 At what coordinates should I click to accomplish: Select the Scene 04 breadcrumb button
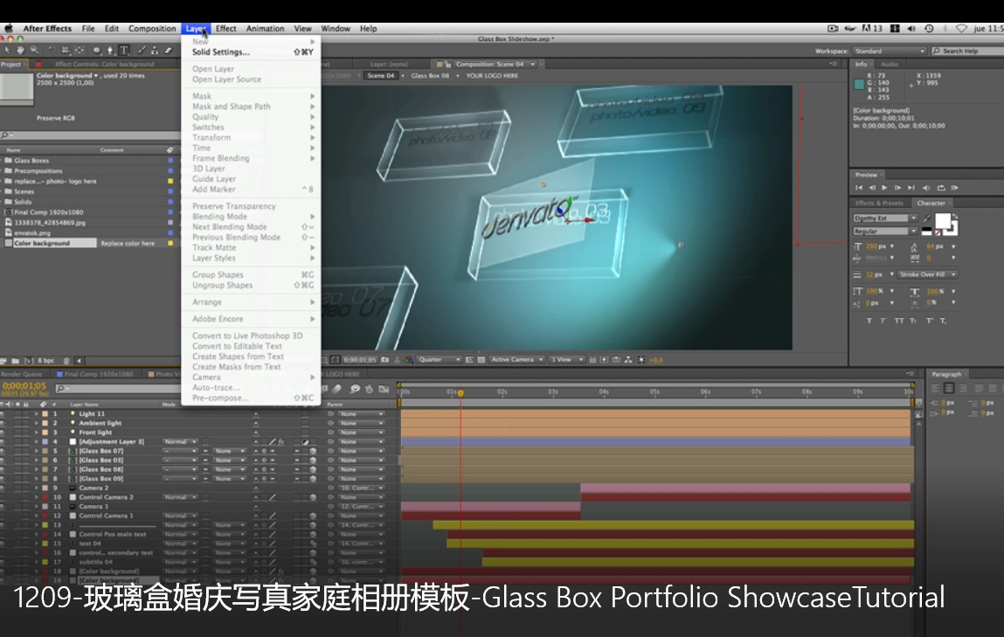[x=381, y=75]
